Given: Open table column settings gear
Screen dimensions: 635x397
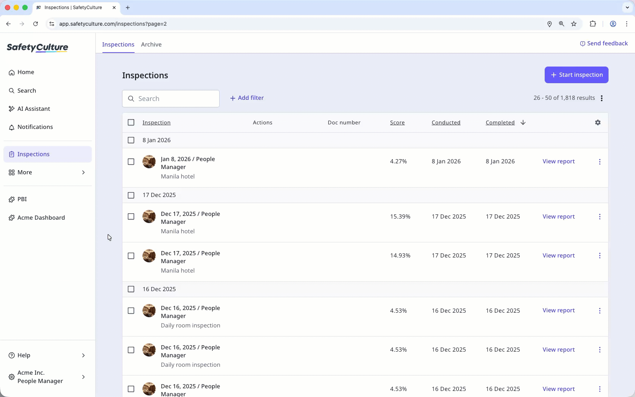Looking at the screenshot, I should pos(598,123).
